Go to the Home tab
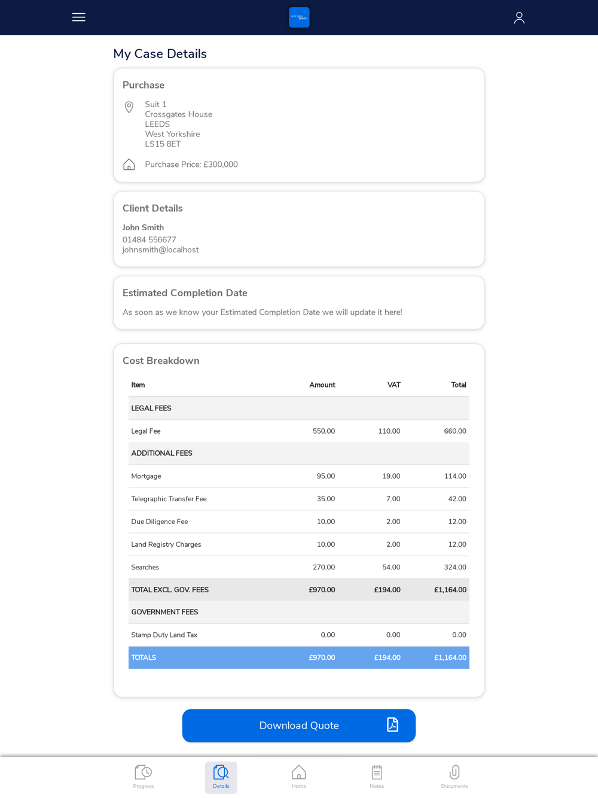This screenshot has width=598, height=798. click(x=299, y=777)
